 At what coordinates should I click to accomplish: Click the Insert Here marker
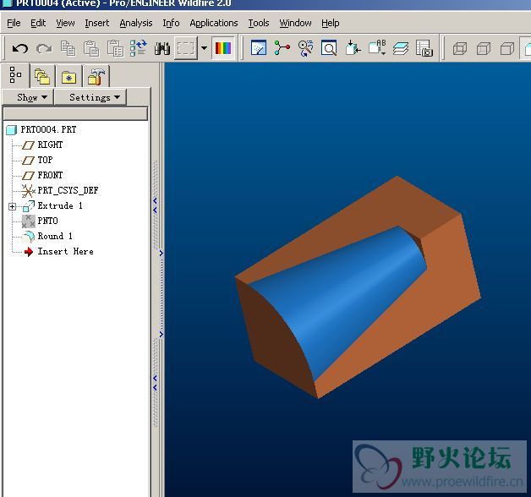tap(65, 251)
